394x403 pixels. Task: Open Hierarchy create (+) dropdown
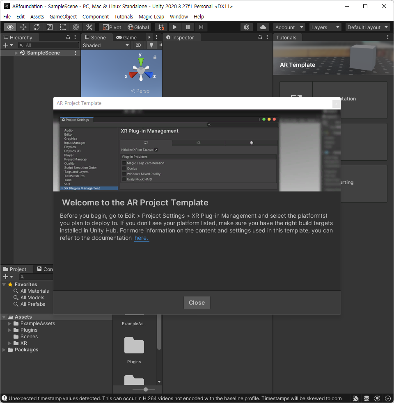click(8, 45)
